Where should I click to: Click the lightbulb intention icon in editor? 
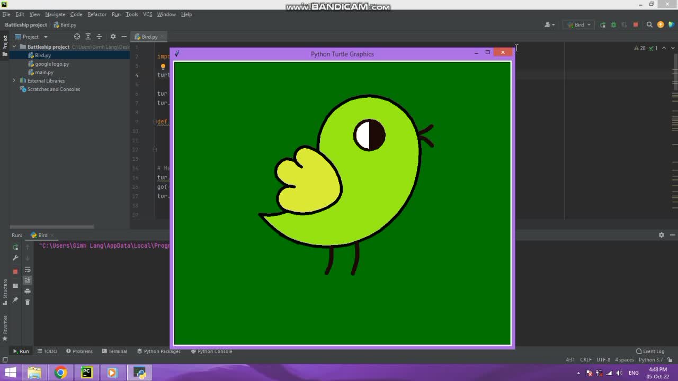(x=163, y=67)
